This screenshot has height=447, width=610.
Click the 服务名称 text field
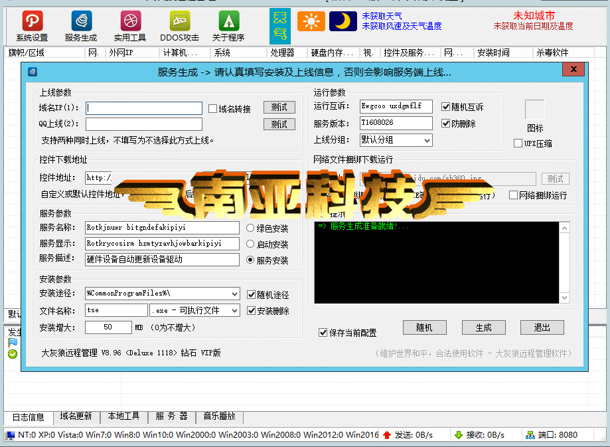(162, 227)
